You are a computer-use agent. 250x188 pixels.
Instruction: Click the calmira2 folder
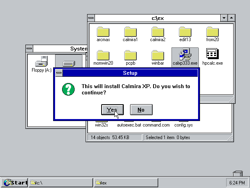tap(158, 33)
